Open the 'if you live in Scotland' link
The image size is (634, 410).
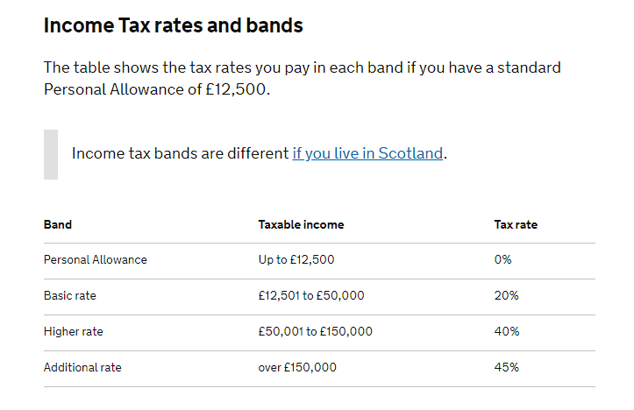[x=367, y=154]
